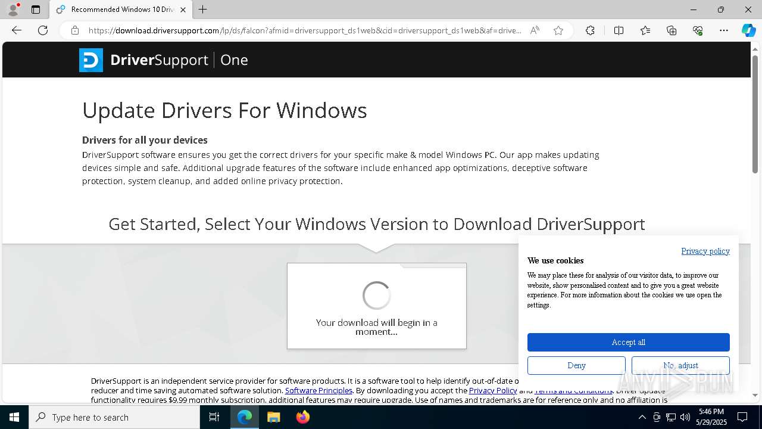Open the Windows Start menu
The image size is (762, 429).
[x=14, y=417]
